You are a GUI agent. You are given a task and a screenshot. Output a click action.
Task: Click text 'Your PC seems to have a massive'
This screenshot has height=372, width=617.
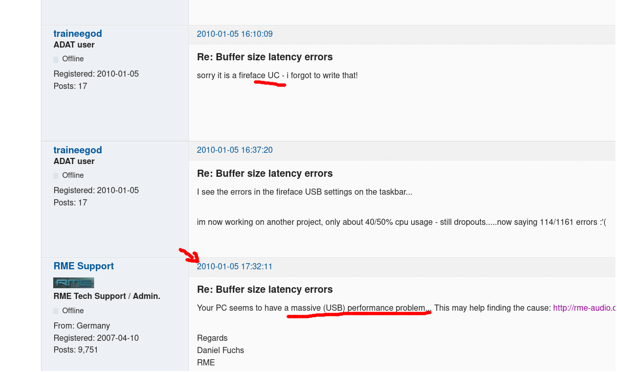click(259, 308)
